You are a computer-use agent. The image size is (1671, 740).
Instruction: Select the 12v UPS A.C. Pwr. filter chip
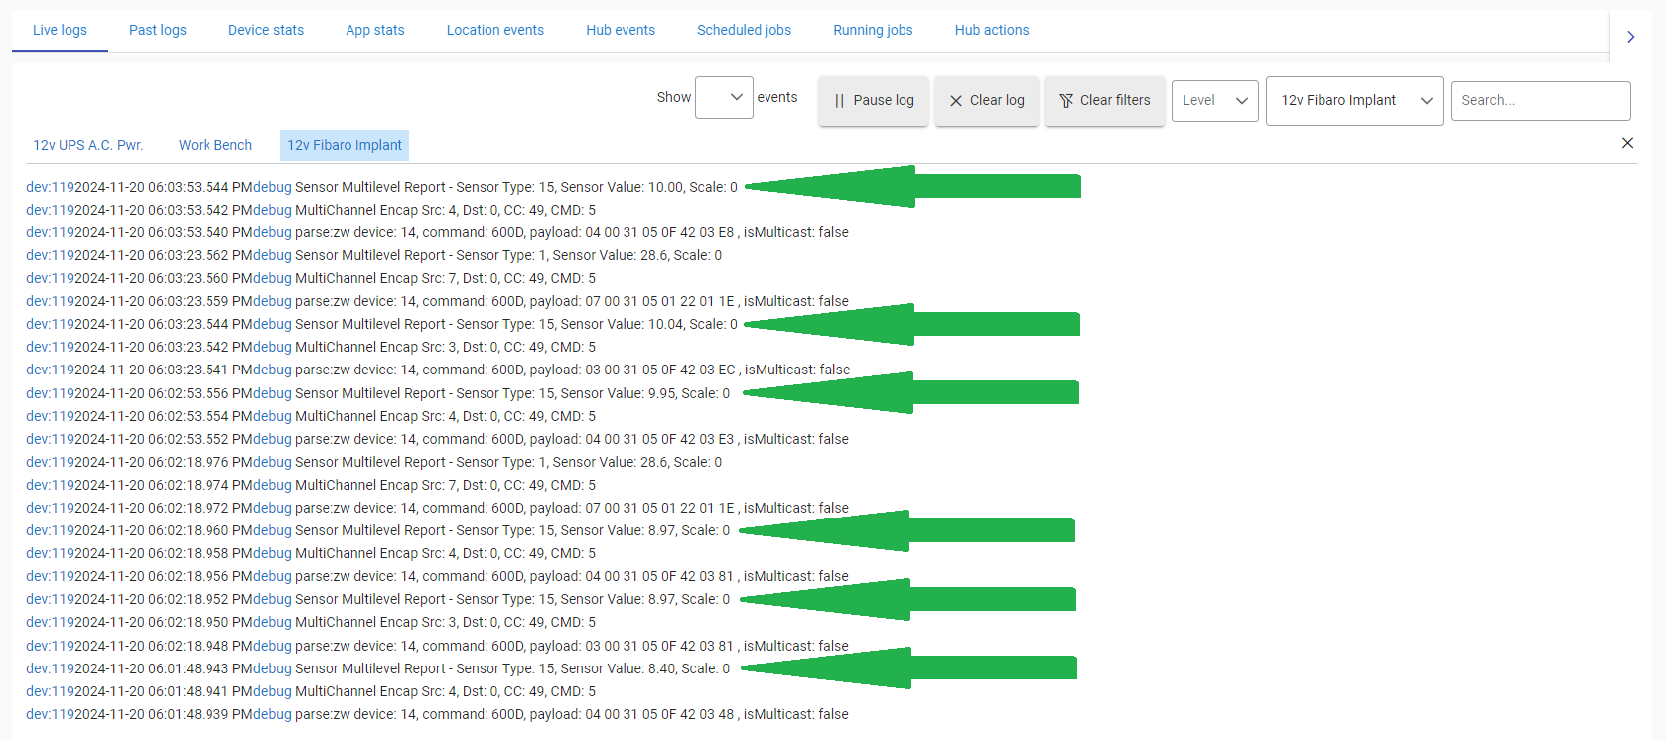tap(88, 145)
